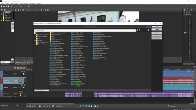
Task: Select the VEGAS Video Stabilization plugin
Action: tap(101, 48)
